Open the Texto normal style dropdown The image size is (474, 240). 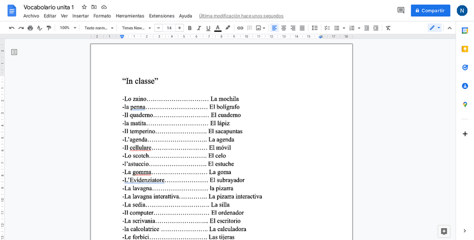pos(98,28)
